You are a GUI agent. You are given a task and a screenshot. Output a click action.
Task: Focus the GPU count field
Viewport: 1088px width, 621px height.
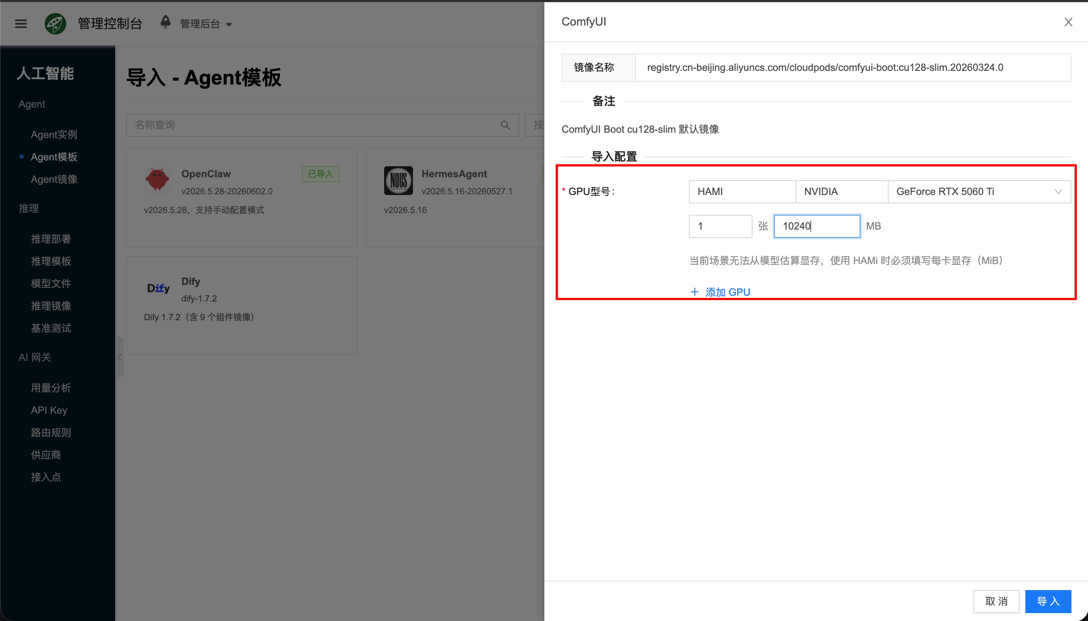720,226
